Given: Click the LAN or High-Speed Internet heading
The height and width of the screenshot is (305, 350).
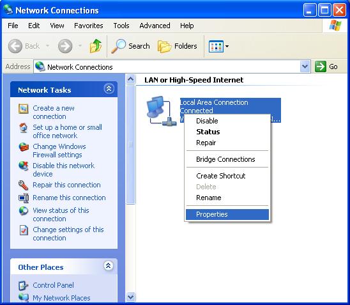Looking at the screenshot, I should pos(194,80).
